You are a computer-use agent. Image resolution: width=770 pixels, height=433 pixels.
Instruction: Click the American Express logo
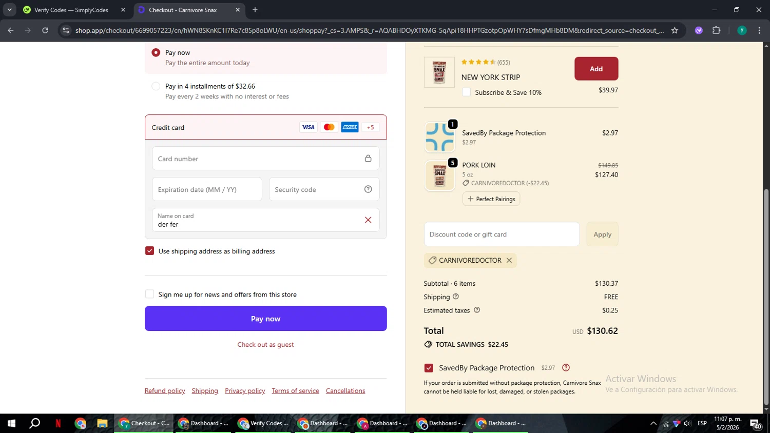(350, 127)
